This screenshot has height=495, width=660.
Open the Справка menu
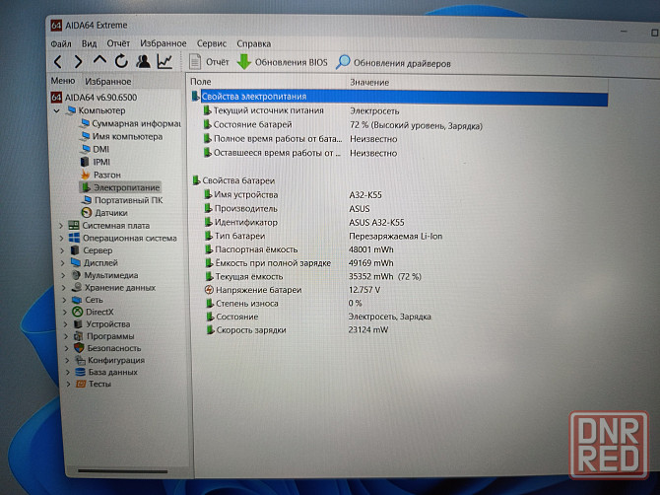[253, 43]
